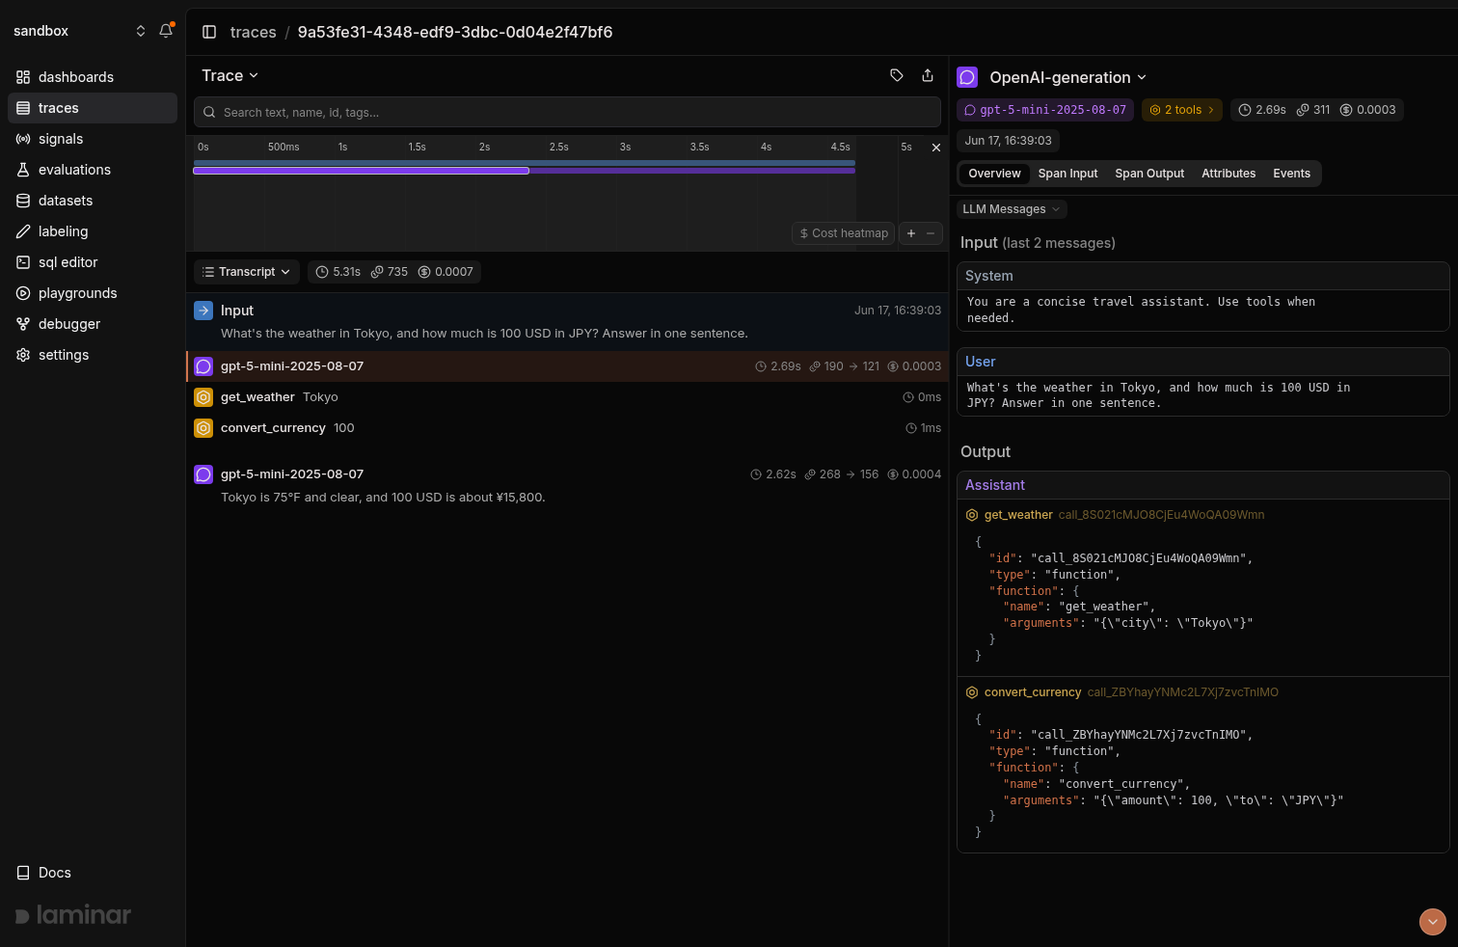
Task: Select the Input row in transcript
Action: (x=567, y=321)
